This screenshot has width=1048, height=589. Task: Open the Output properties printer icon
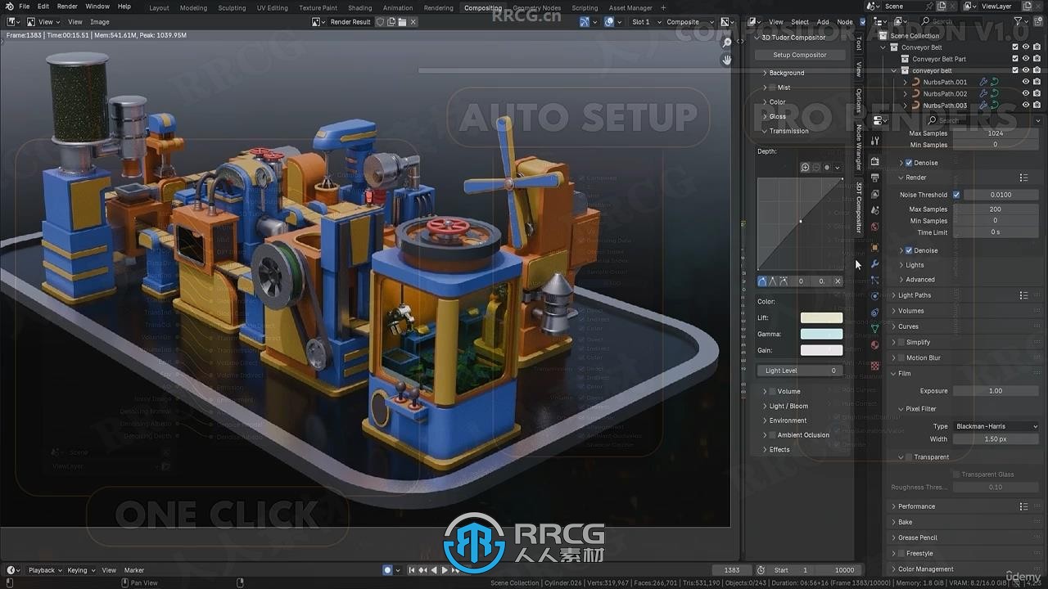(875, 178)
